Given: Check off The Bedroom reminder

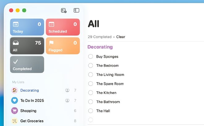Looking at the screenshot, I should coord(91,65).
